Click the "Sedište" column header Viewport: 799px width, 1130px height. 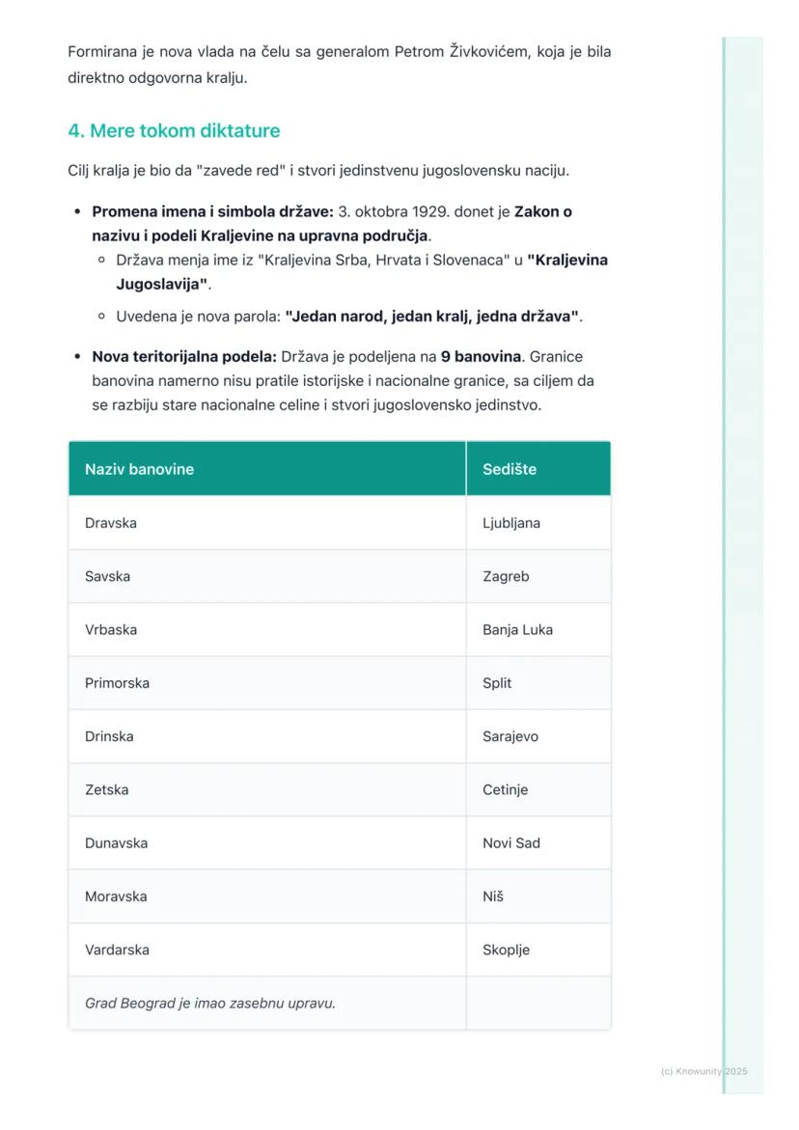(x=510, y=469)
